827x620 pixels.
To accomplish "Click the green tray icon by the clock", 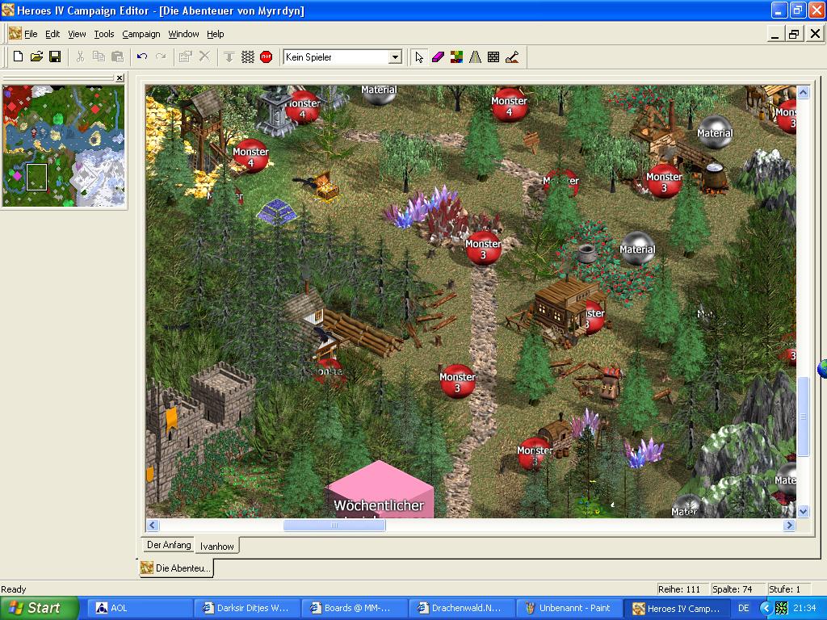I will coord(781,608).
